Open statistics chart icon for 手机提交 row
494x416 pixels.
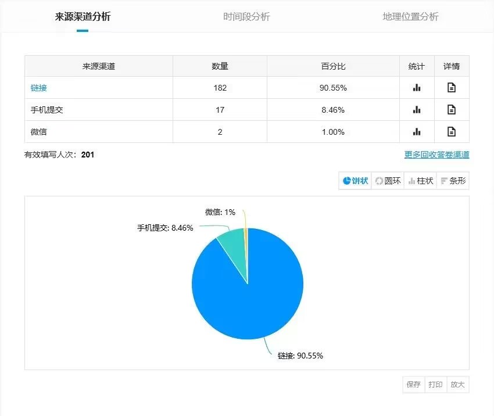tap(417, 110)
